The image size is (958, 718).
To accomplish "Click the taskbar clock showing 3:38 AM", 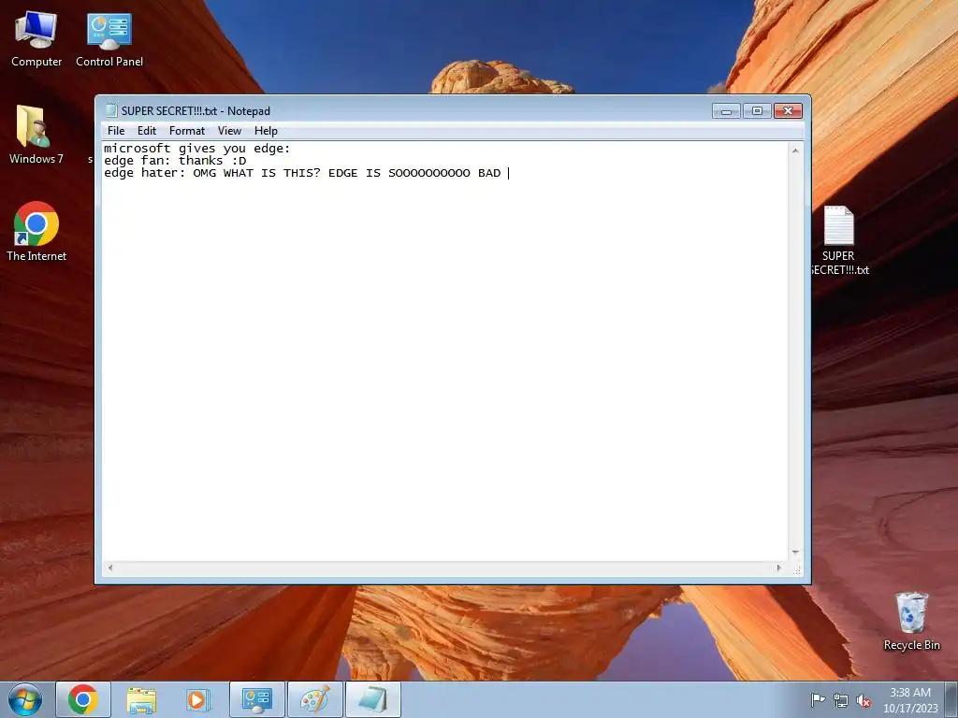I will pyautogui.click(x=909, y=699).
